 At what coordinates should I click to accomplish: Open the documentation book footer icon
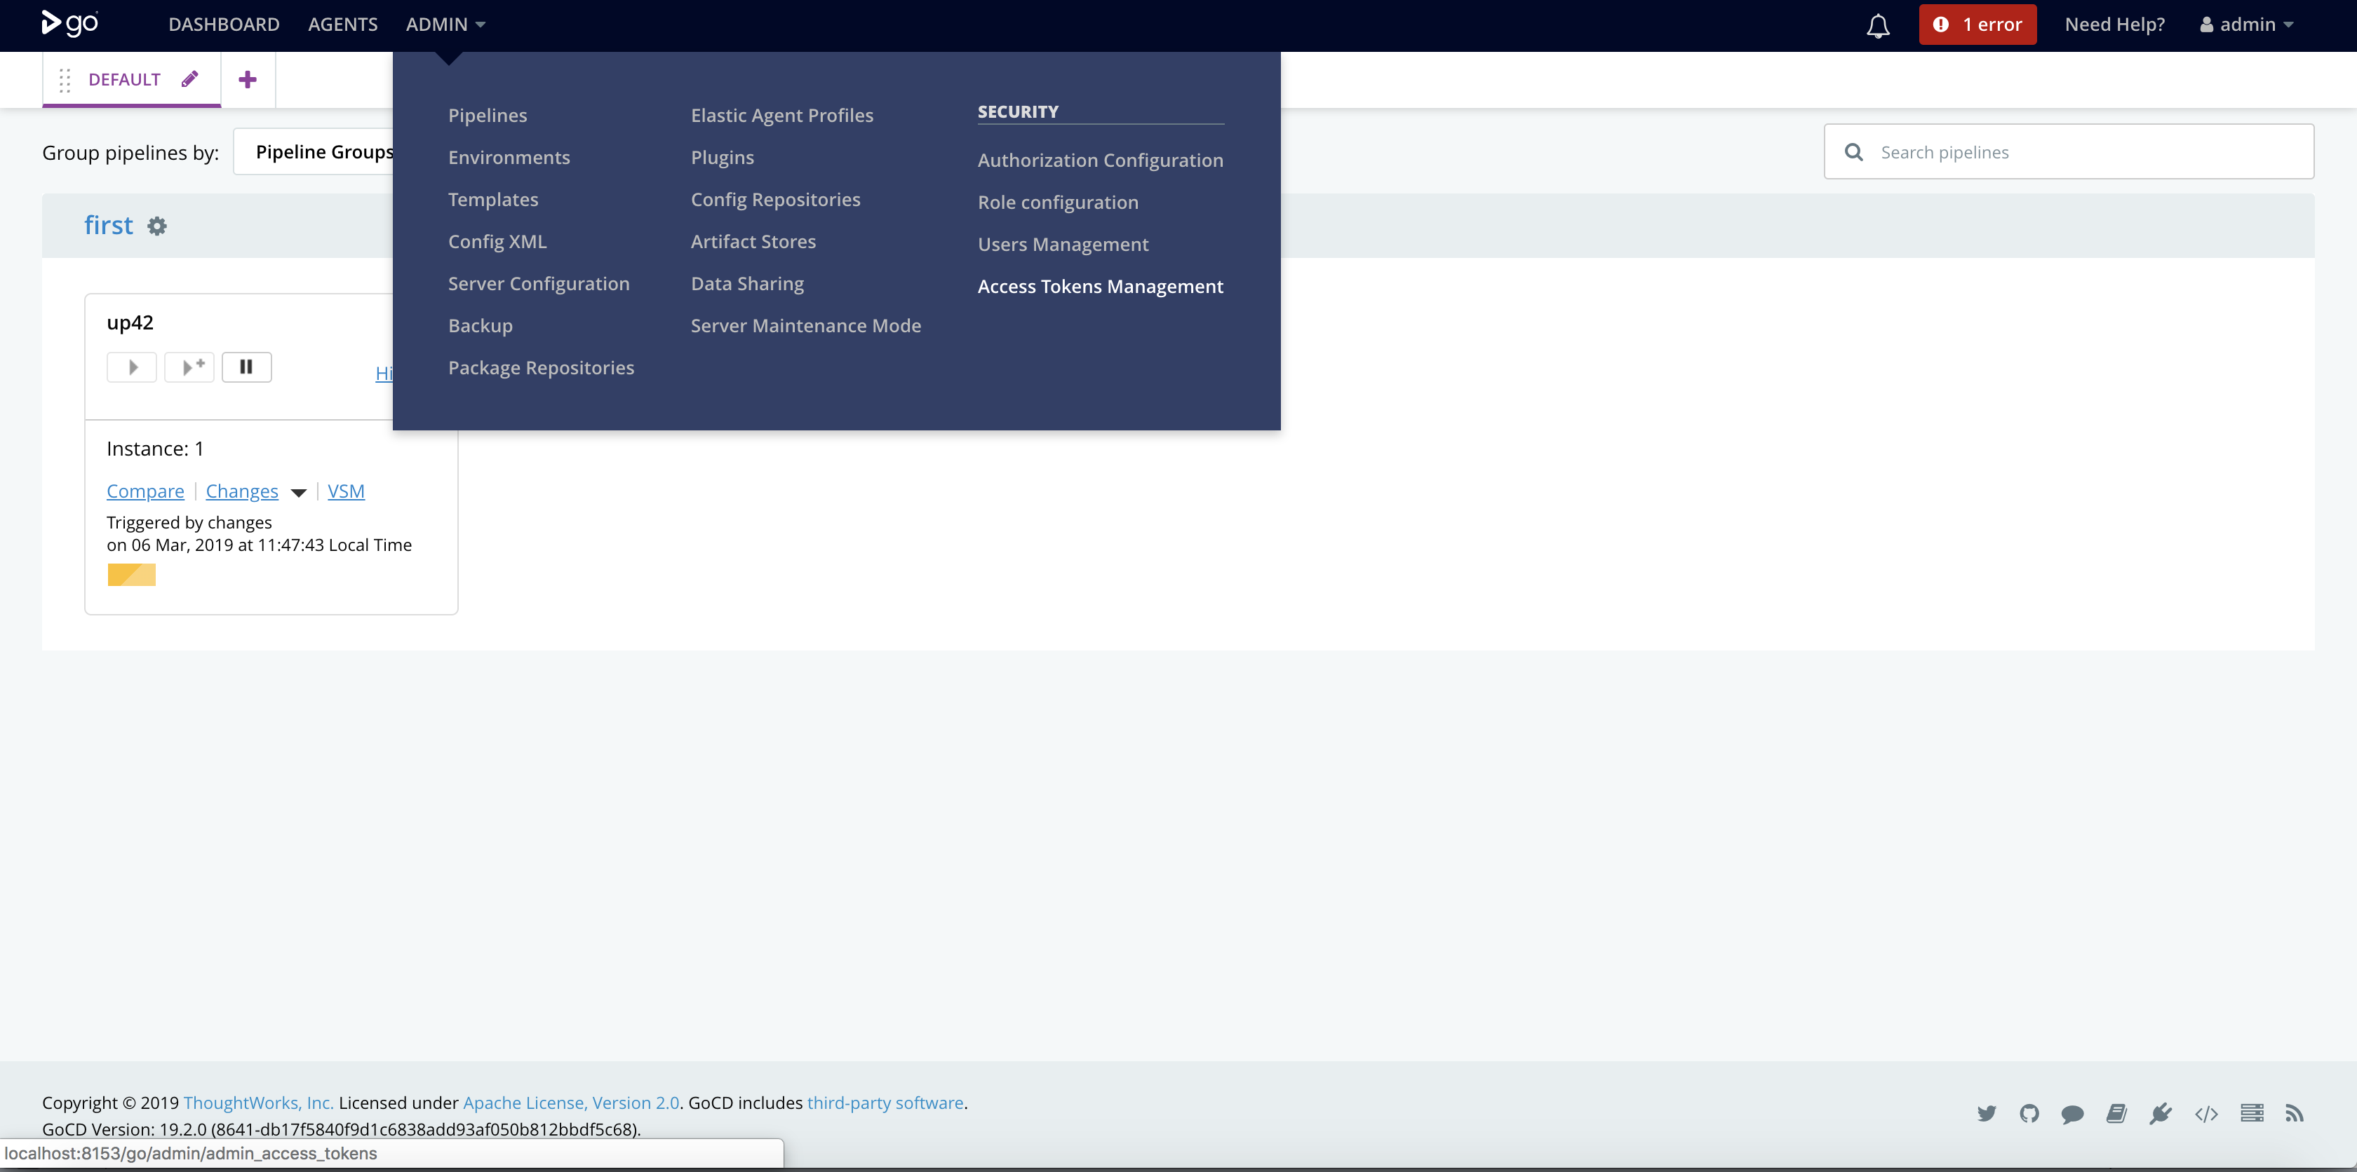(2116, 1114)
